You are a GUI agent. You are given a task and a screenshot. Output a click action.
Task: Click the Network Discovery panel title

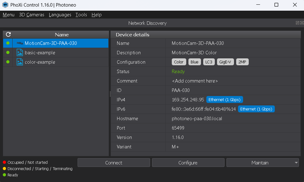[147, 23]
